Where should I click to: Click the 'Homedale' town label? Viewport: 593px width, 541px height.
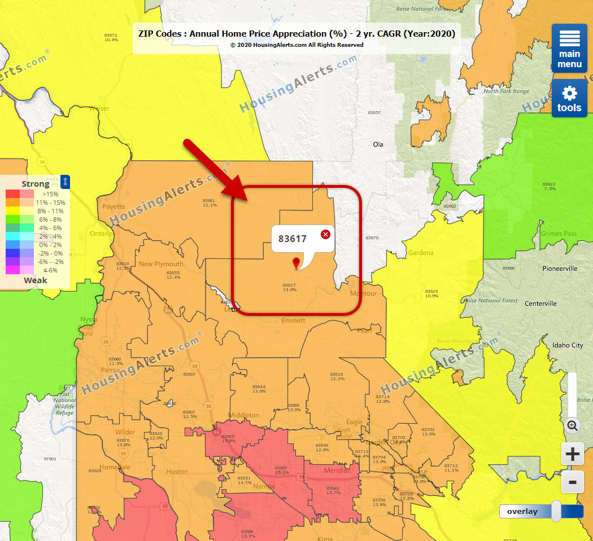coord(115,467)
